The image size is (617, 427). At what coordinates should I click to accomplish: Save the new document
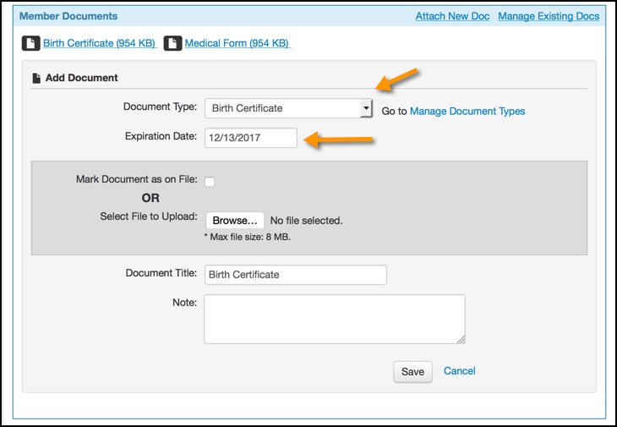[x=412, y=371]
